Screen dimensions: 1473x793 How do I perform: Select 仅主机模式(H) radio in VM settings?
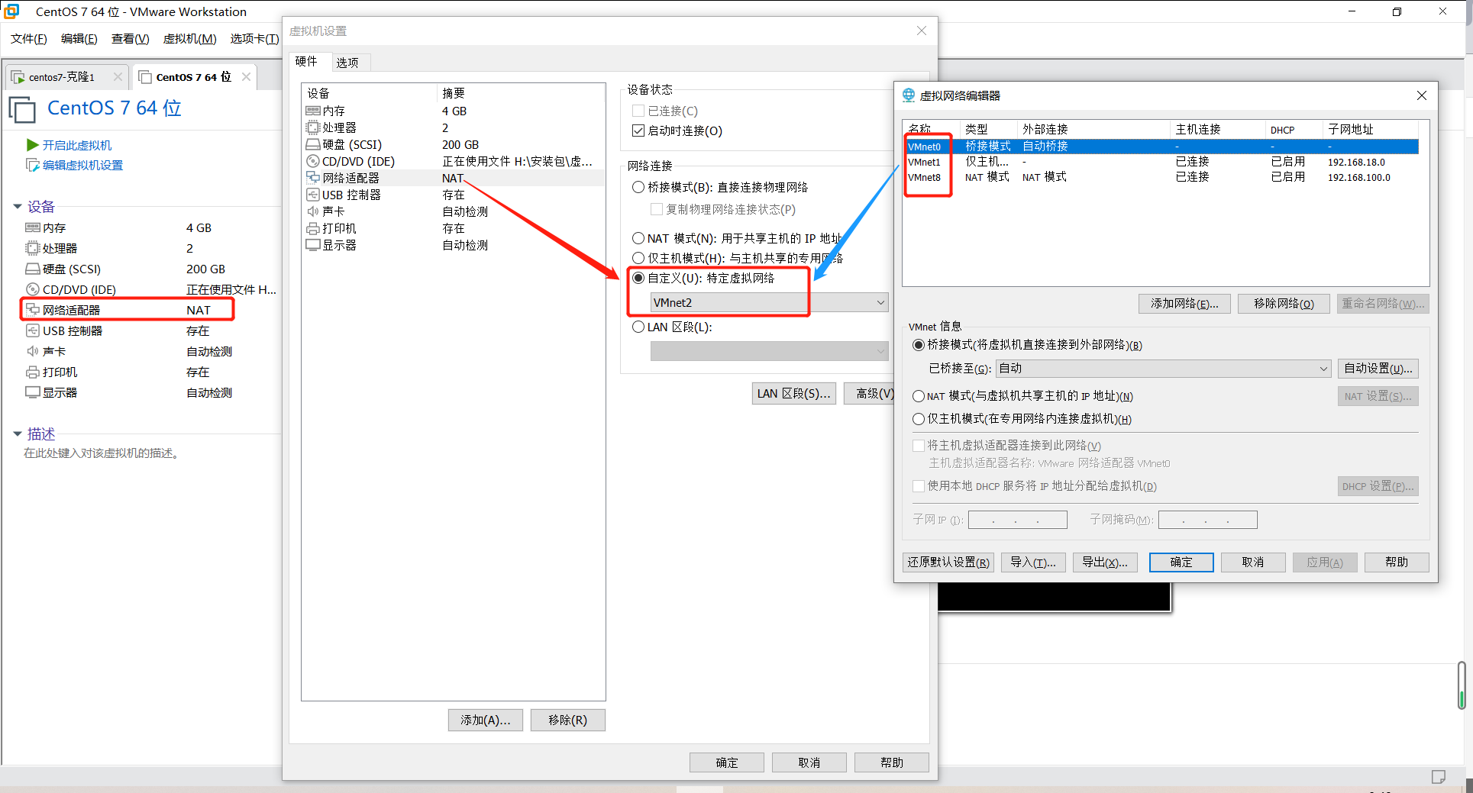coord(638,258)
